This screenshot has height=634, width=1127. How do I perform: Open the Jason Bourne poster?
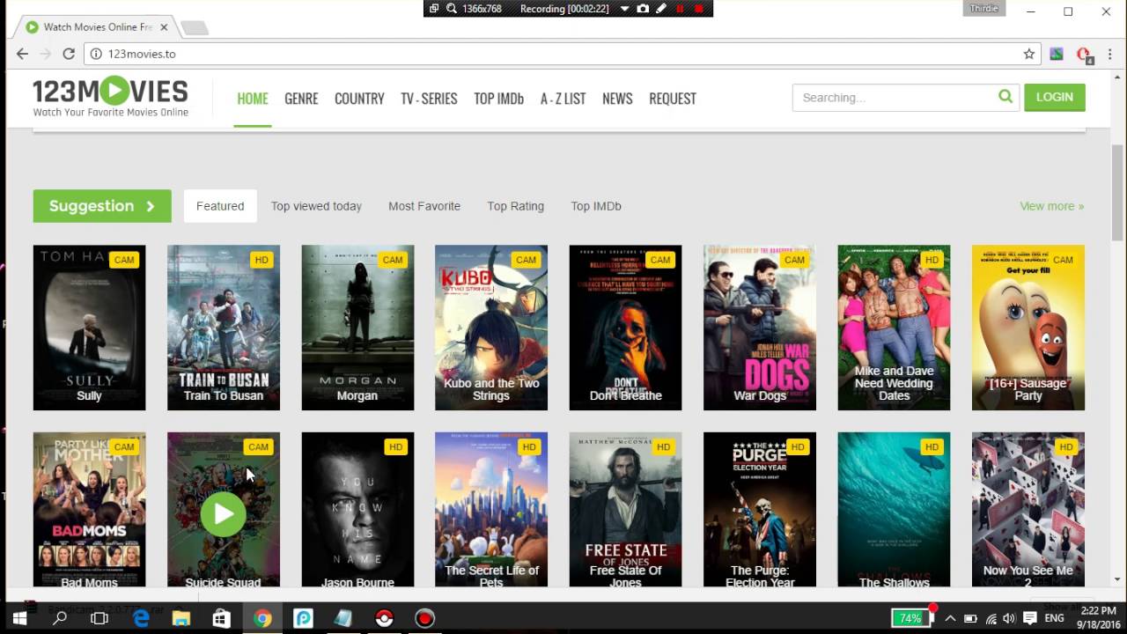357,509
